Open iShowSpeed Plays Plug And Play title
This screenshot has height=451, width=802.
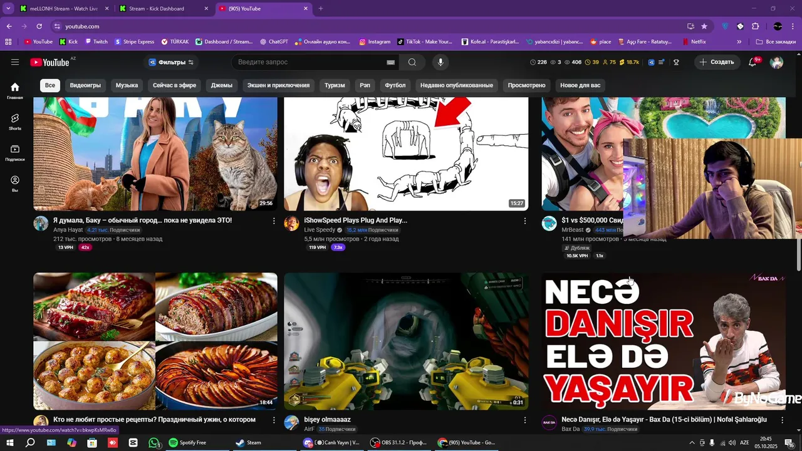point(355,220)
